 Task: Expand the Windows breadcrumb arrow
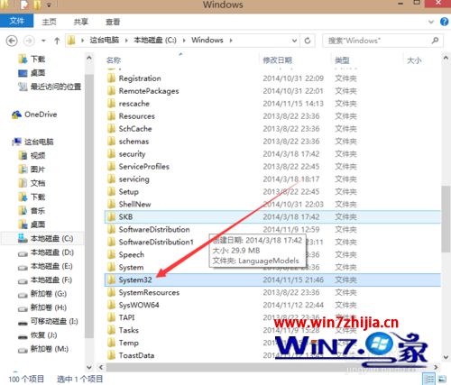point(231,41)
